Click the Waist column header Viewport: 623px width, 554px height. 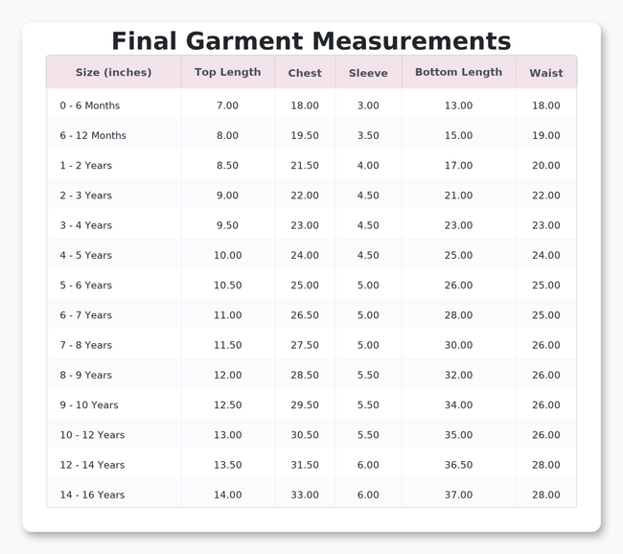pos(546,73)
